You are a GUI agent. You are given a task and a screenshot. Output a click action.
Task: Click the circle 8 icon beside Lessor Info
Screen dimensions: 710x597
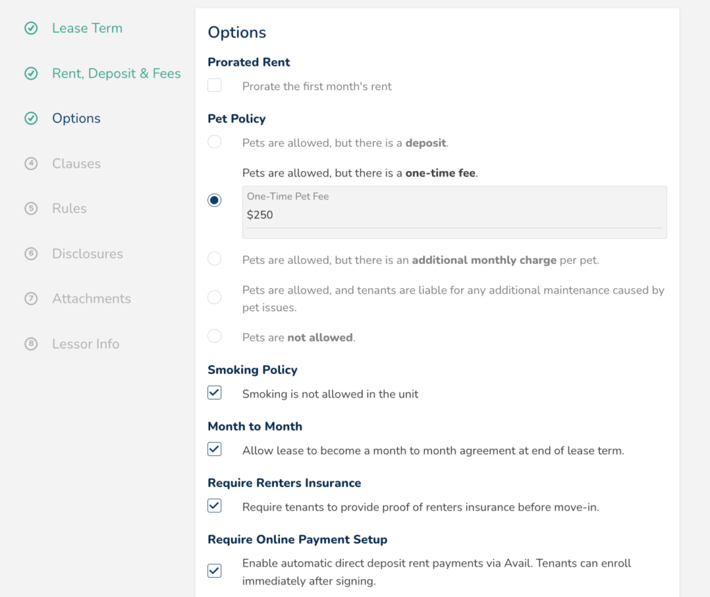coord(31,344)
